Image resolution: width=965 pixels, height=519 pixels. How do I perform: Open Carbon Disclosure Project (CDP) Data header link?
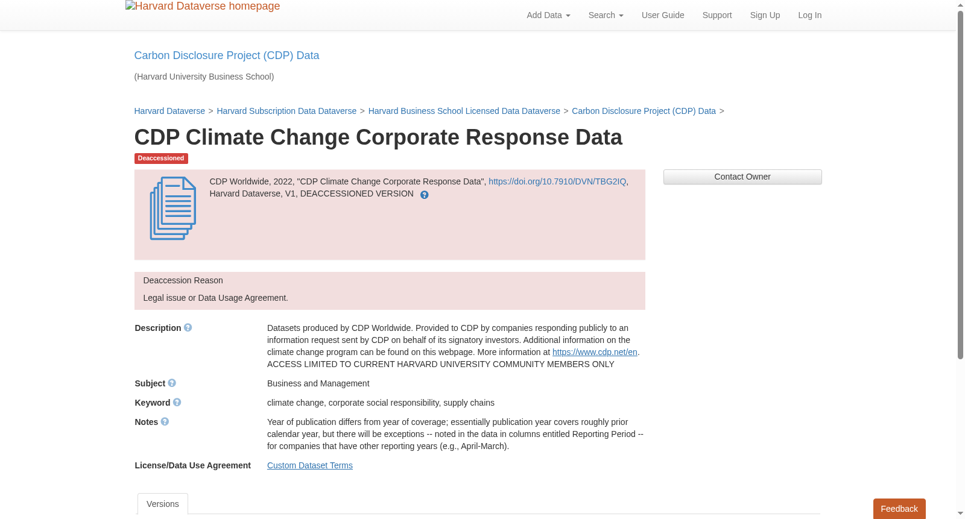227,55
